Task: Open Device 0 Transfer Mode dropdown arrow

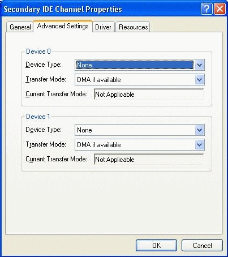Action: point(199,80)
